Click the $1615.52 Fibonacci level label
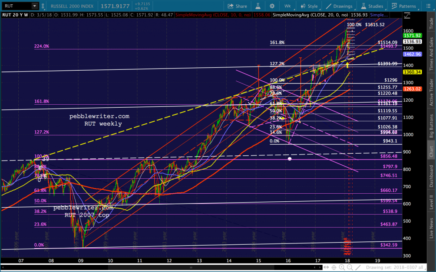This screenshot has height=272, width=436. 375,24
